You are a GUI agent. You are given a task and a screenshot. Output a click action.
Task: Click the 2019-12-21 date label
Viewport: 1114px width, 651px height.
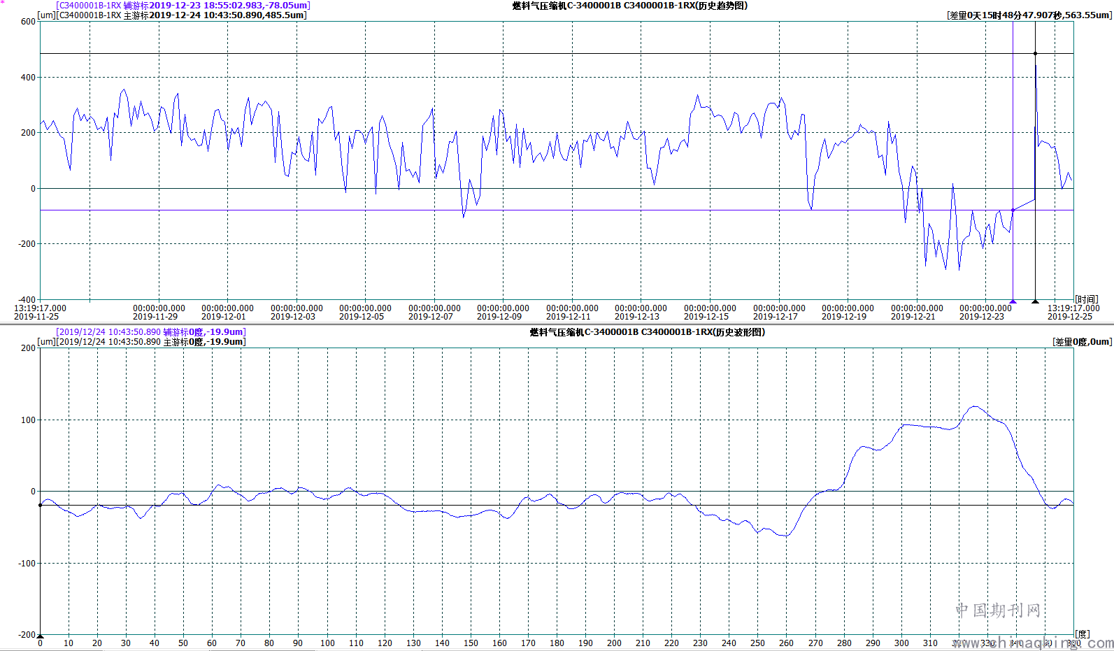[913, 317]
